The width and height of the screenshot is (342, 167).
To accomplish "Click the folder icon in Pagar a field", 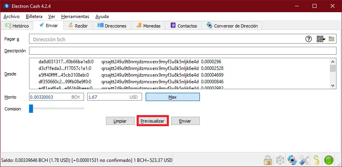I will pyautogui.click(x=331, y=39).
